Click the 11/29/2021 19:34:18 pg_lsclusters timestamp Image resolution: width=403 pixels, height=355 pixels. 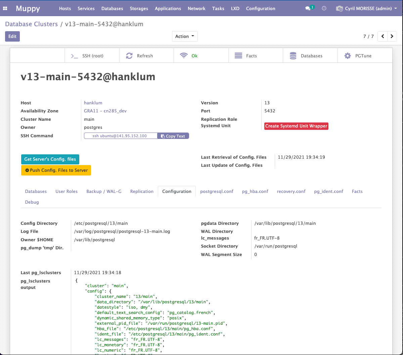(x=98, y=273)
